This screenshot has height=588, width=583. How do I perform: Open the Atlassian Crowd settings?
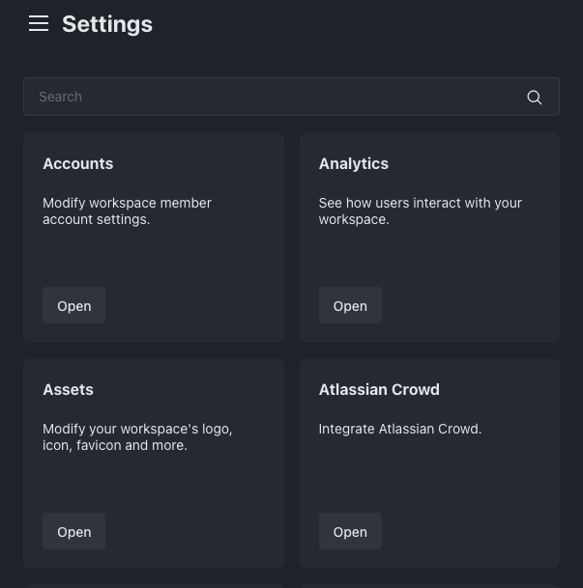(x=350, y=532)
